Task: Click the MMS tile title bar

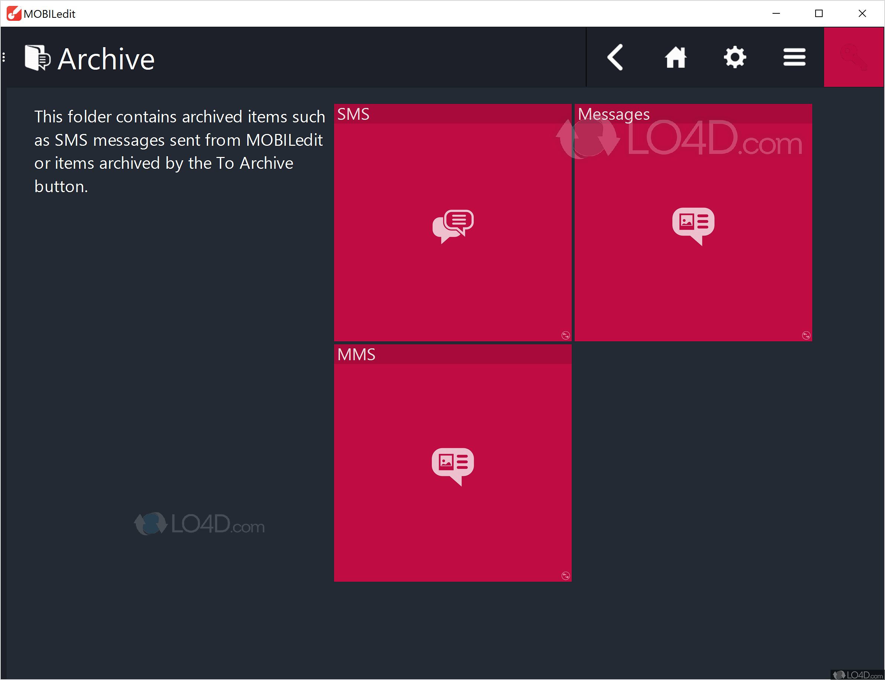Action: [453, 355]
